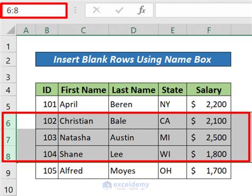Screen dimensions: 252x196
Task: Click the Cancel (X) formula bar icon
Action: (97, 10)
